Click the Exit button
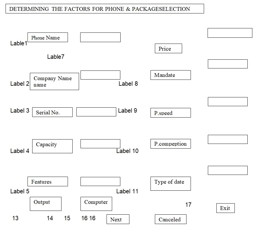 [225, 208]
